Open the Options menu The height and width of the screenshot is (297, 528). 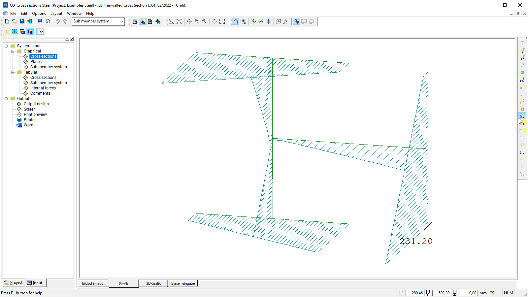click(39, 14)
